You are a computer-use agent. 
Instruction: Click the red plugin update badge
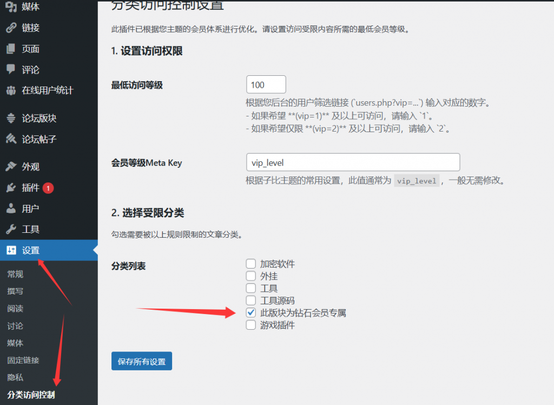49,188
